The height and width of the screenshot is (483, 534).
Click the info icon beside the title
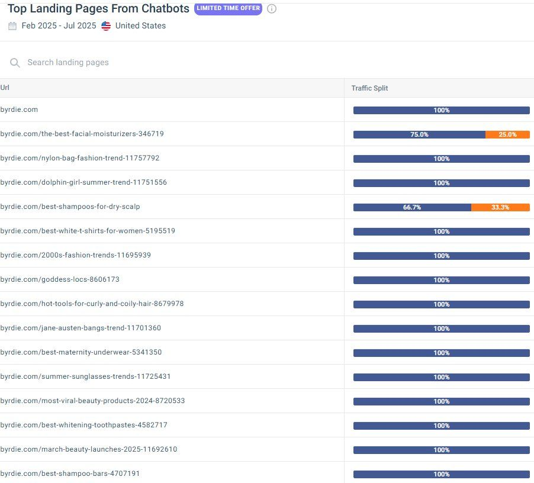click(x=272, y=9)
